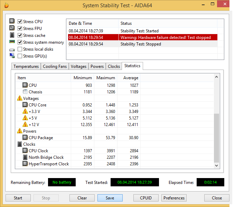
Task: Click the Clocks group chip icon
Action: 20,144
